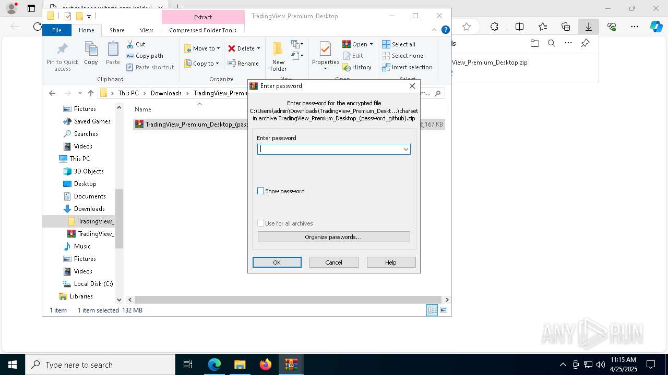Click the Windows Start button
Screen dimensions: 668x375
tap(13, 365)
